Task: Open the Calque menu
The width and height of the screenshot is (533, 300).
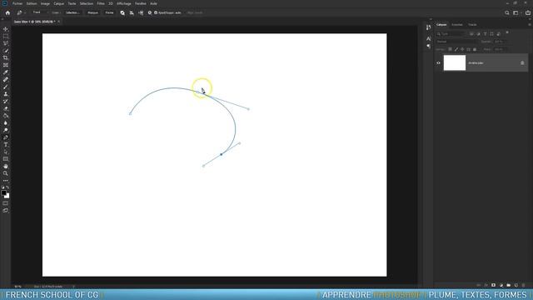Action: 59,3
